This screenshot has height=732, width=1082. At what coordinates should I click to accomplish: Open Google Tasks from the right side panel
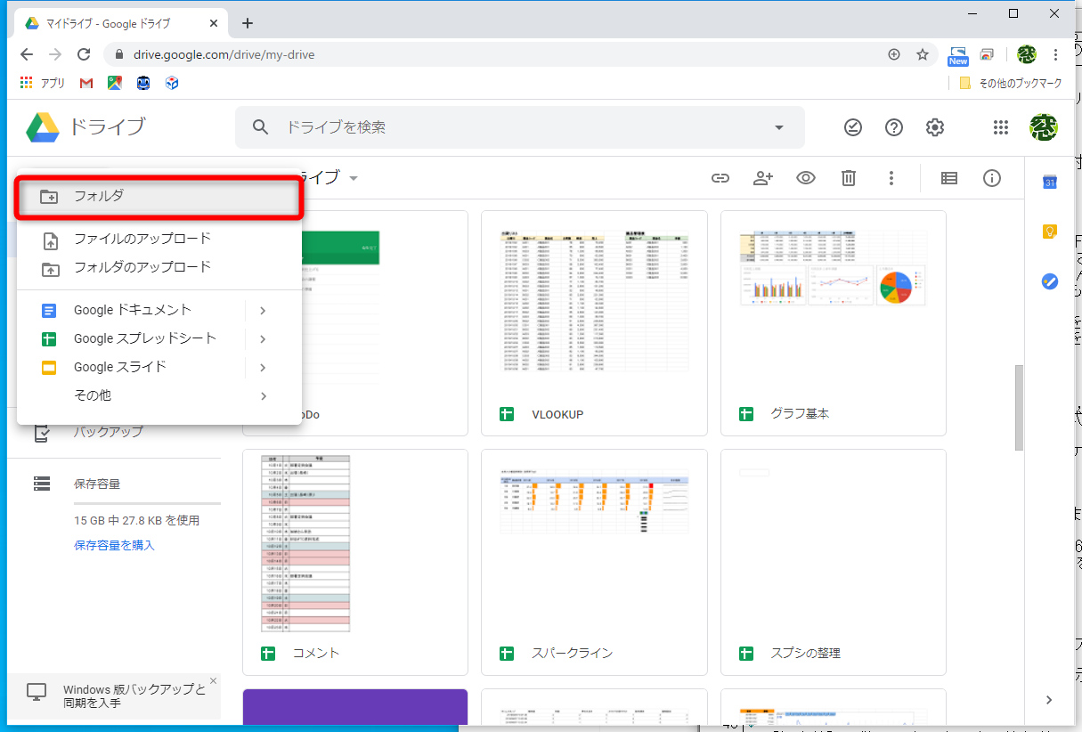1049,281
